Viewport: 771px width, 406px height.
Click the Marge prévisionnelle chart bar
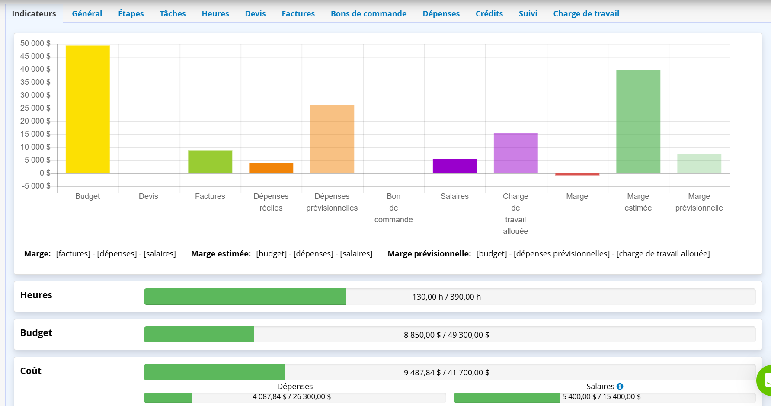click(699, 164)
